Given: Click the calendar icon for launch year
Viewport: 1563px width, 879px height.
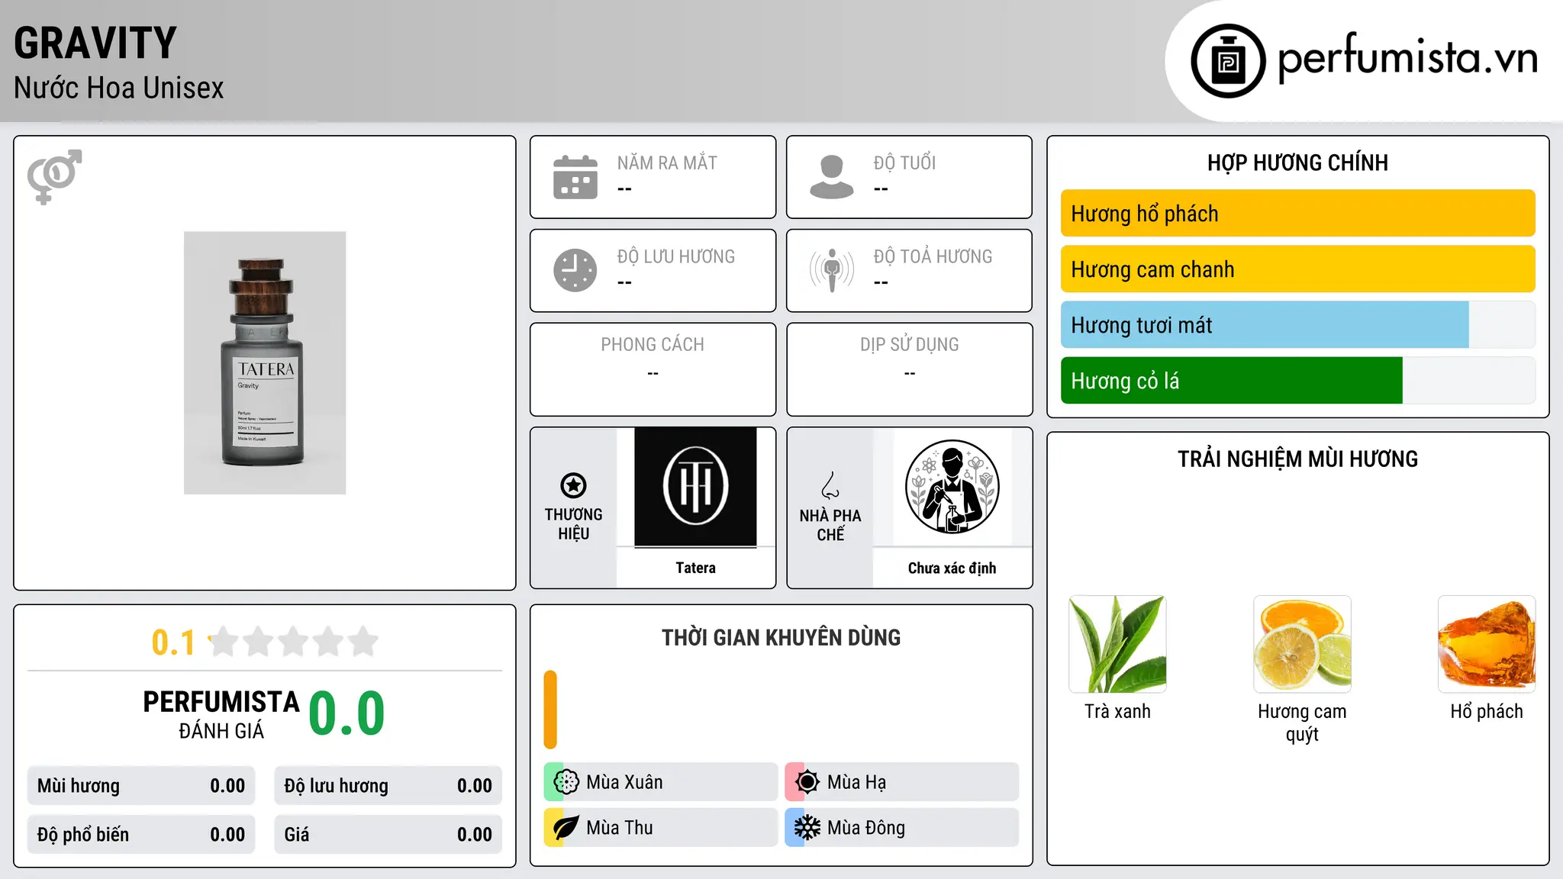Looking at the screenshot, I should tap(575, 177).
